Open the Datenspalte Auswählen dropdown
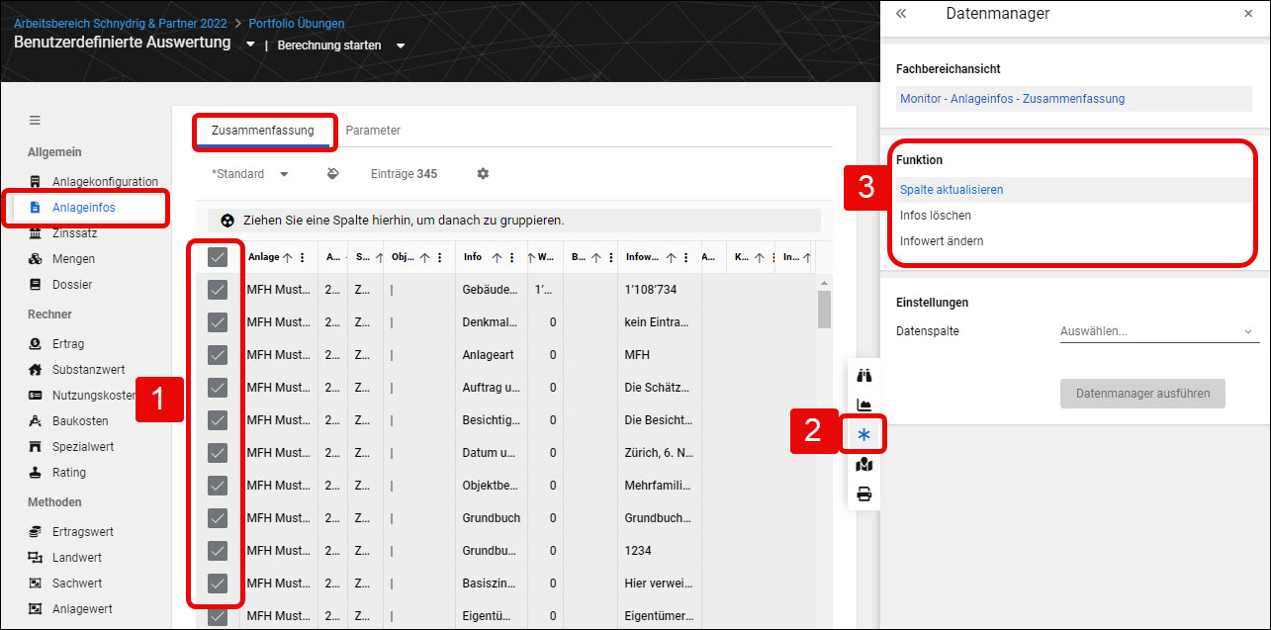Screen dimensions: 1271x630 [x=1159, y=332]
